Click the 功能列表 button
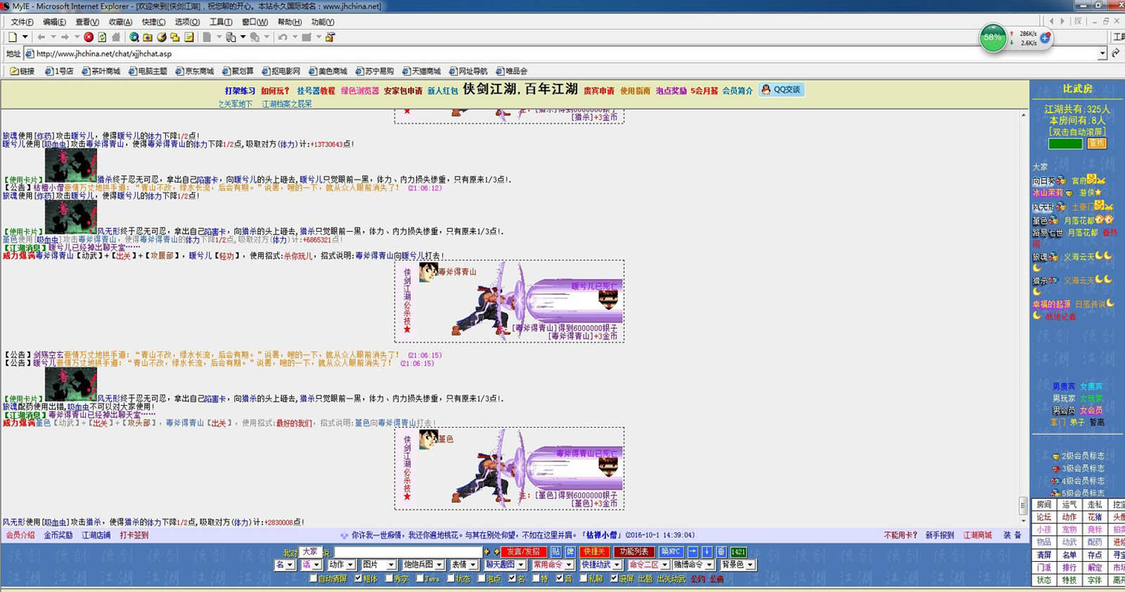Screen dimensions: 1125x592 click(634, 552)
